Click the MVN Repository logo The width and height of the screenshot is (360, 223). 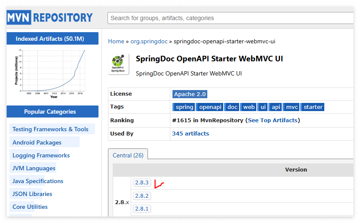[49, 18]
